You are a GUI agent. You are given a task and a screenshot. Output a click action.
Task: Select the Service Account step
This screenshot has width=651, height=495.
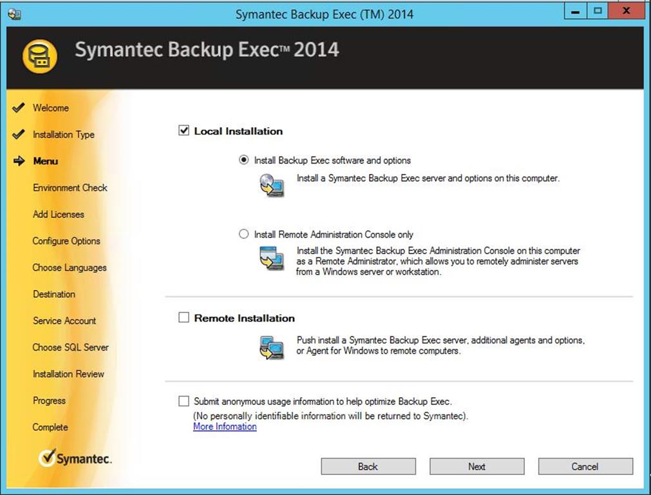point(64,320)
